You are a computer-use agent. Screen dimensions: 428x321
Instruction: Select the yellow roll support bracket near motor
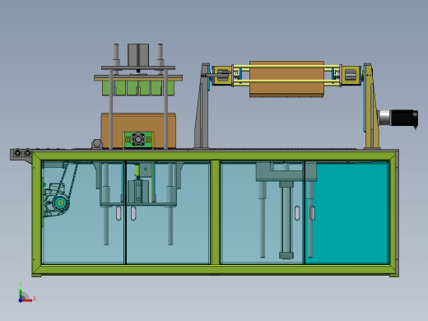372,106
